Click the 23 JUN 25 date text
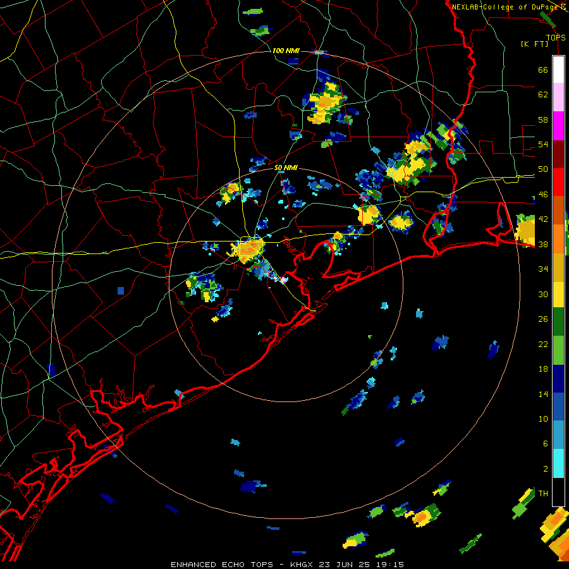 coord(346,565)
